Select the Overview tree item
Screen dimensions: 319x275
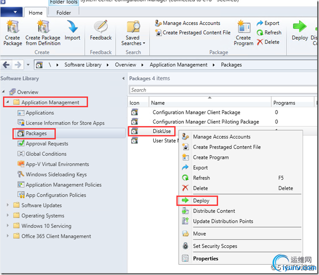point(24,92)
